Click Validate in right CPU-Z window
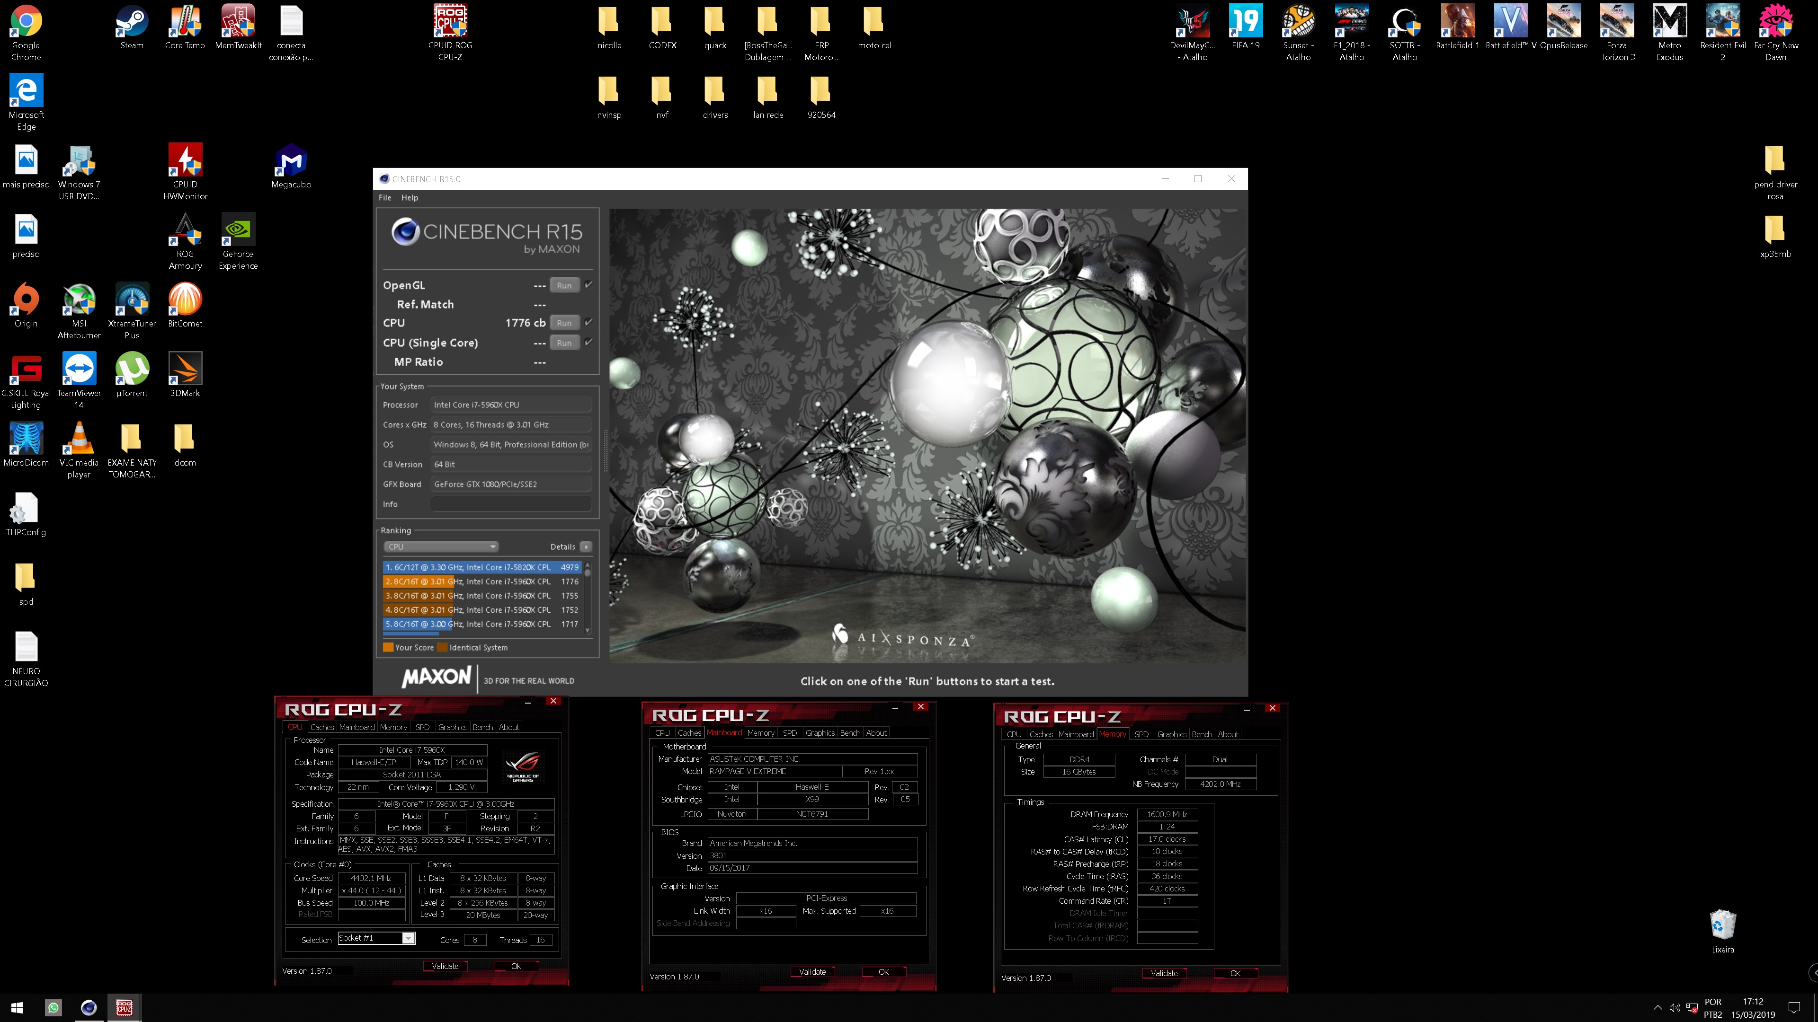The image size is (1818, 1022). pos(1164,973)
